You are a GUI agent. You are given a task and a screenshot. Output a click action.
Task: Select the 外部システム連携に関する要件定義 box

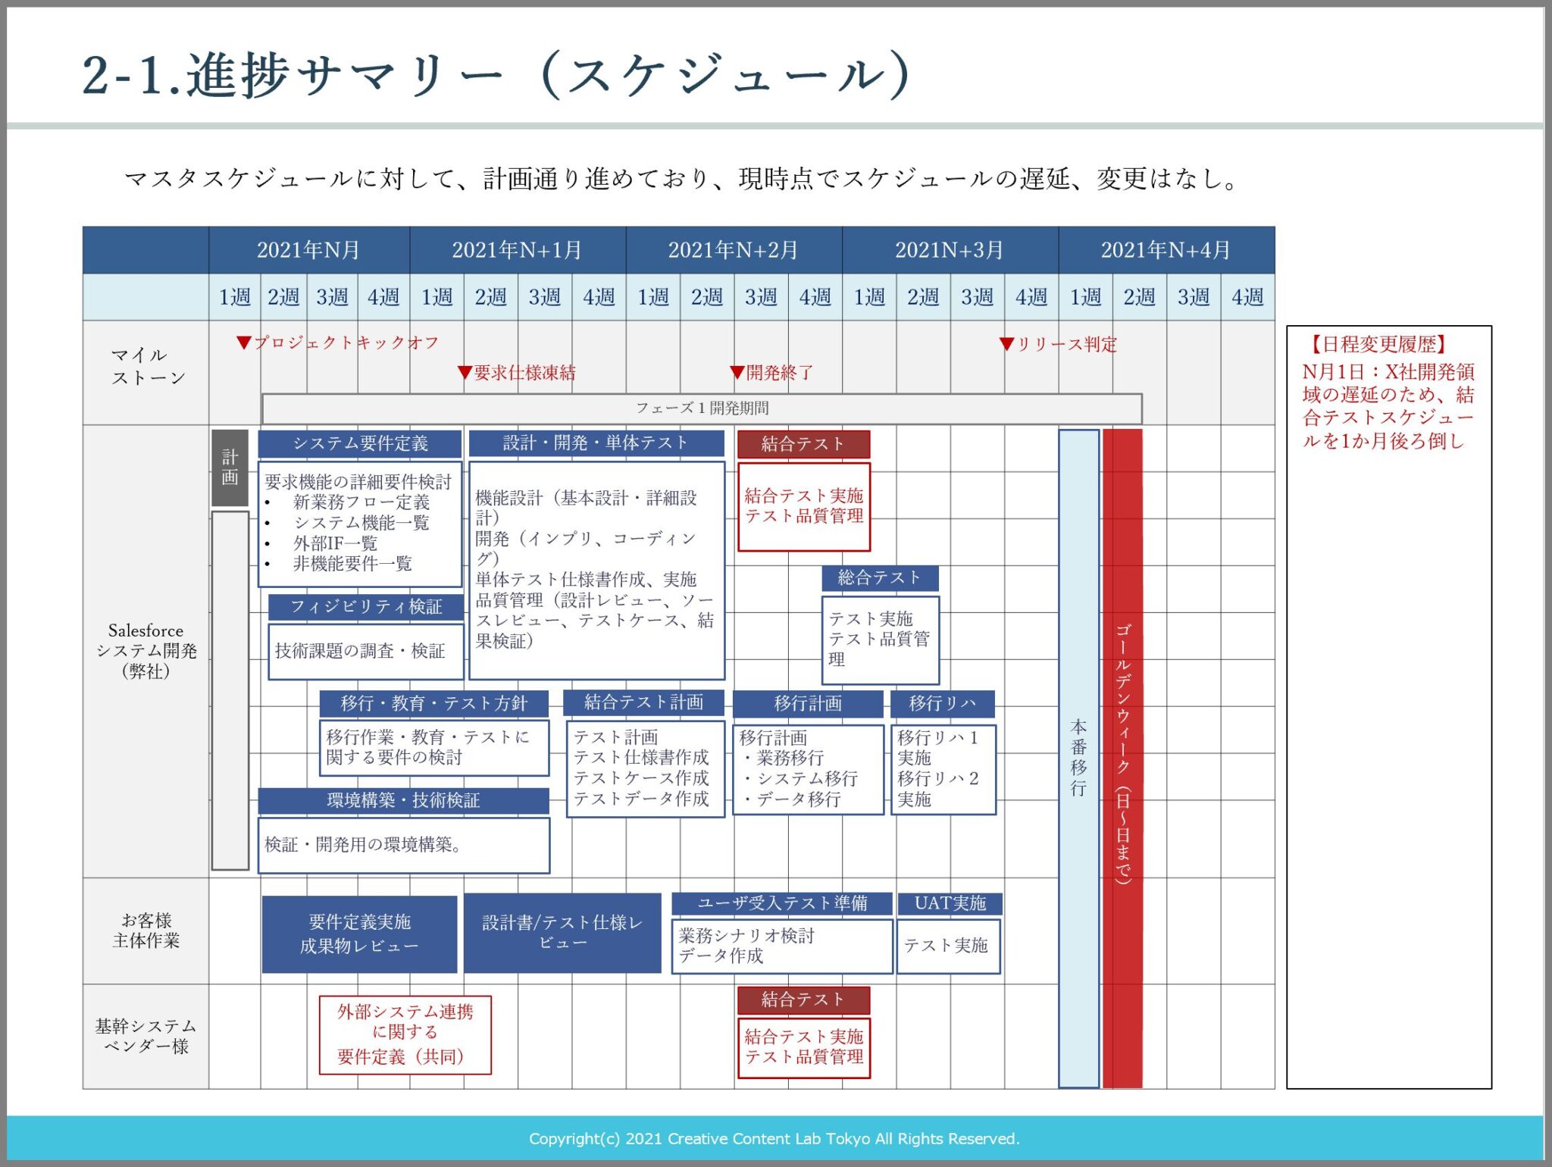coord(407,1033)
